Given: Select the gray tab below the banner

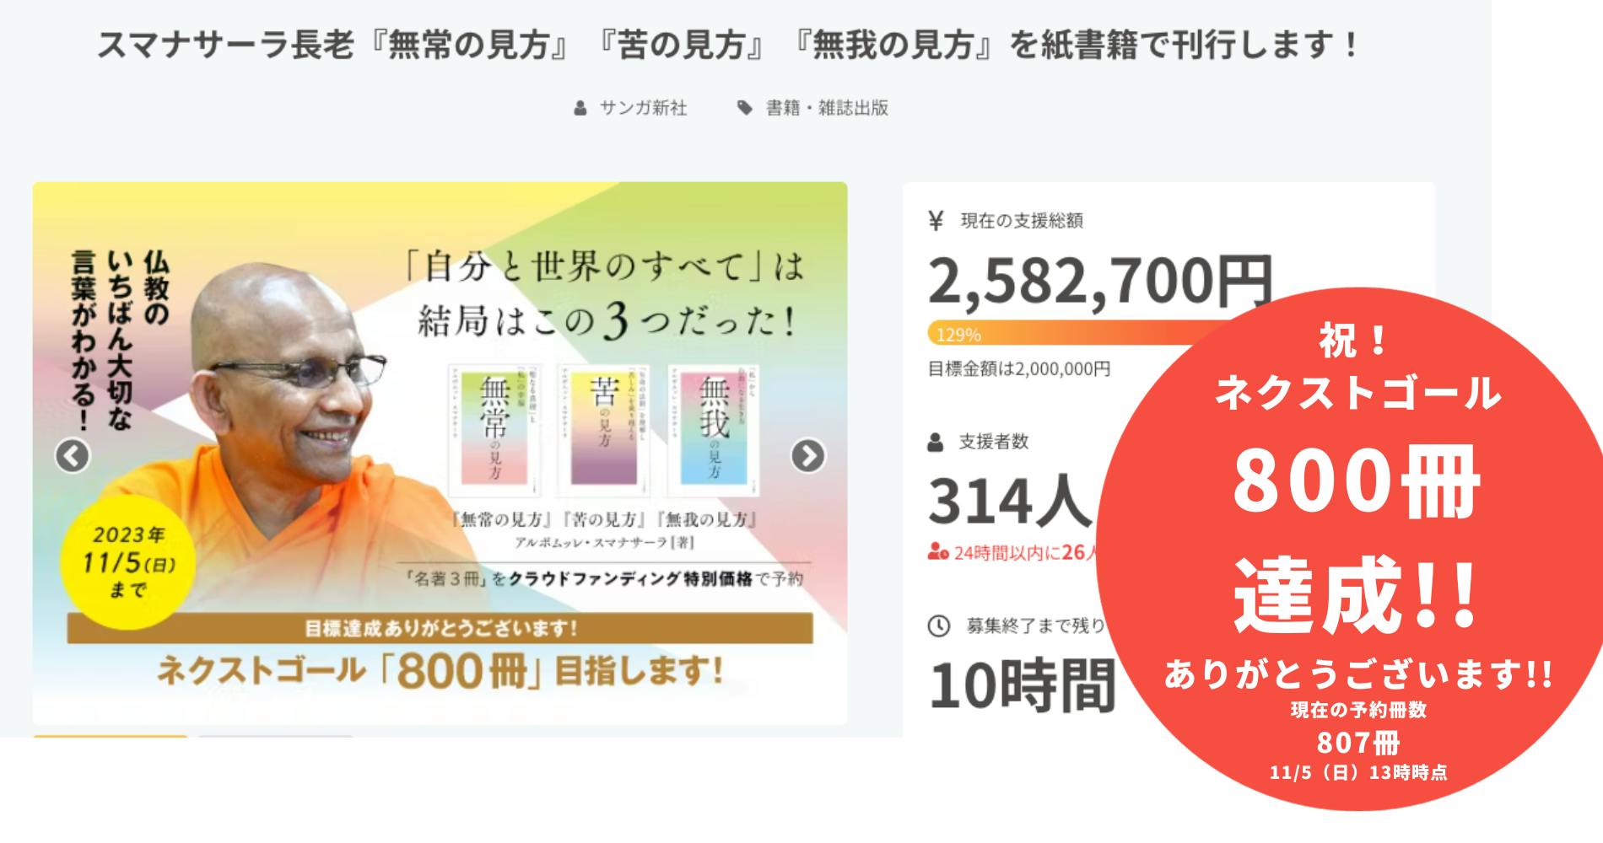Looking at the screenshot, I should point(276,737).
